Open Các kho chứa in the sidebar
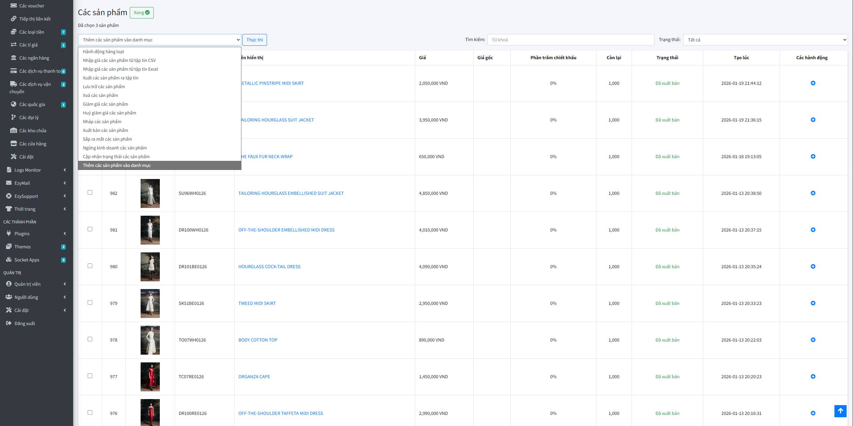The image size is (853, 426). pyautogui.click(x=33, y=131)
